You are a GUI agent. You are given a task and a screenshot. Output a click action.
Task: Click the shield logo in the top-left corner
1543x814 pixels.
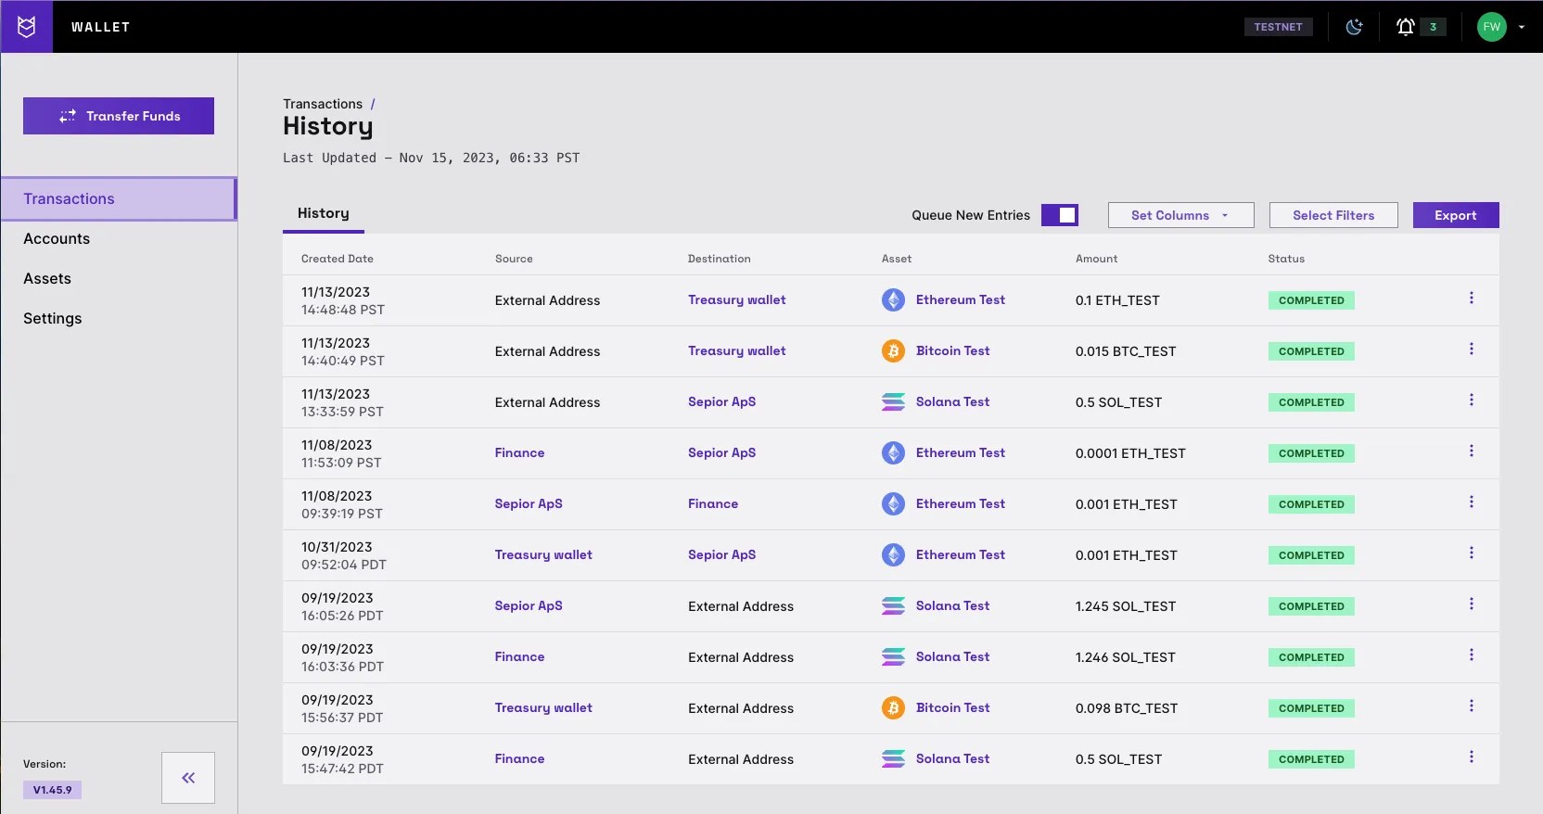pyautogui.click(x=27, y=27)
